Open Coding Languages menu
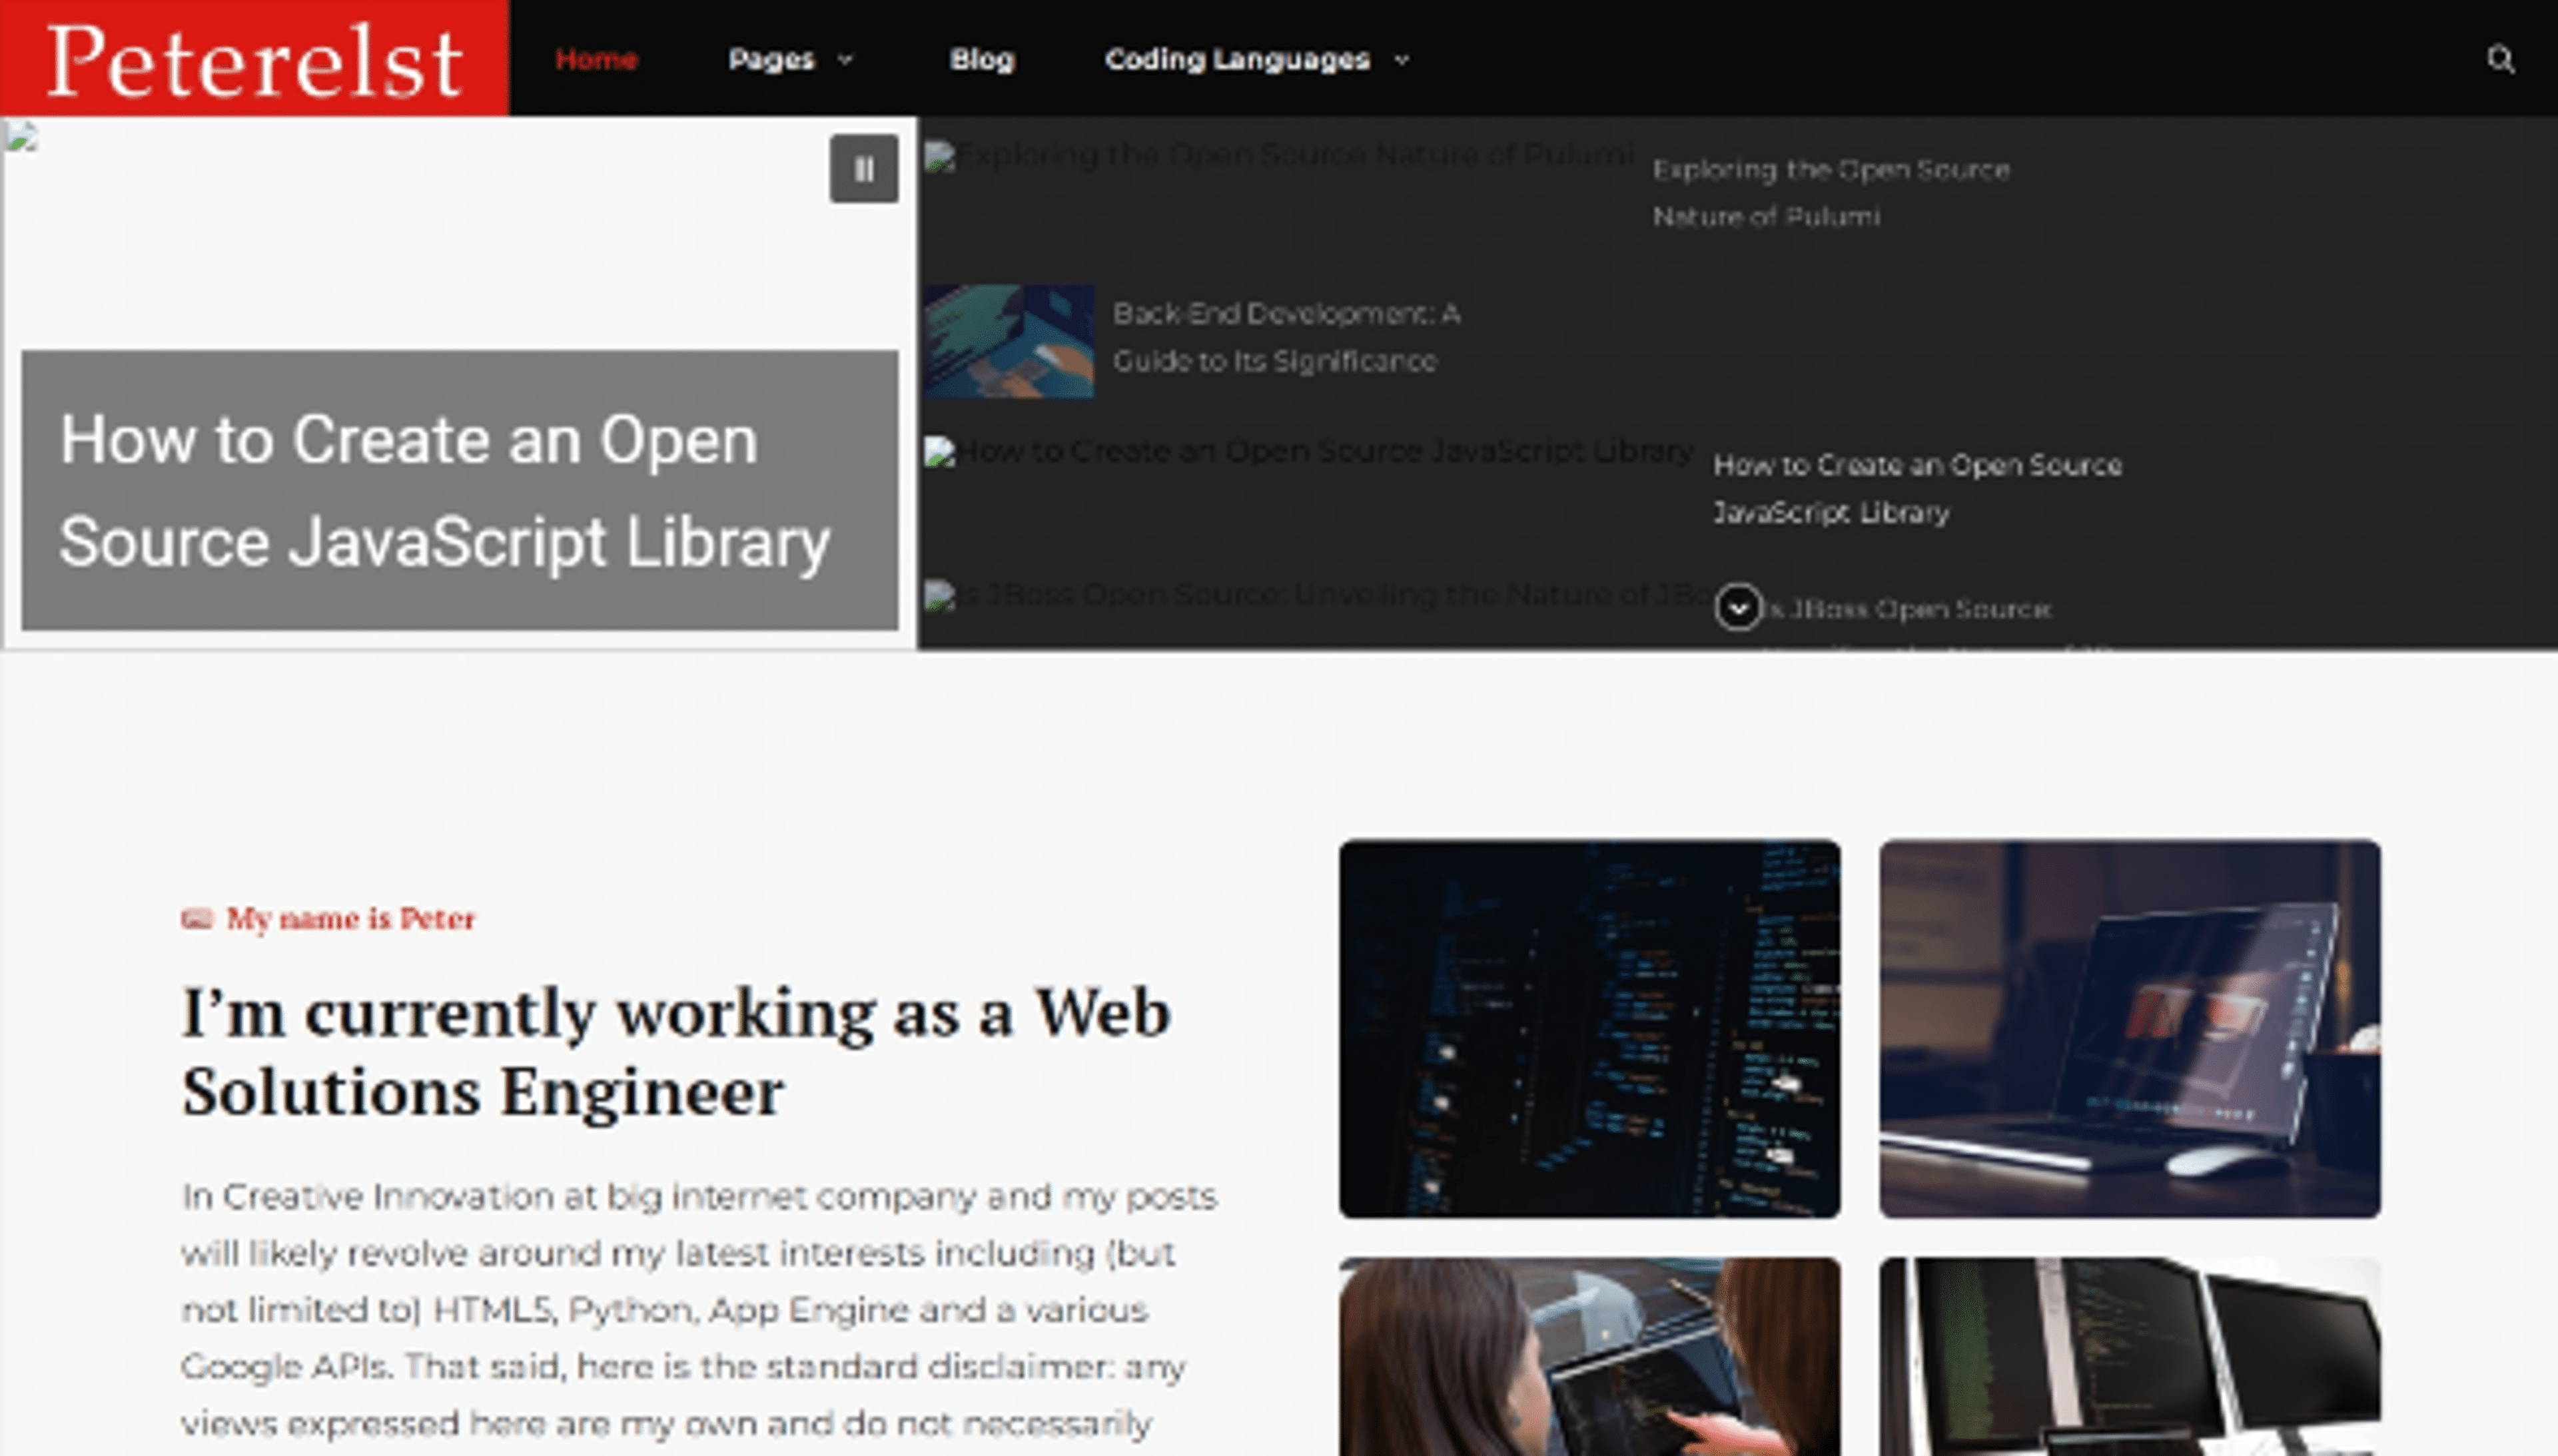The width and height of the screenshot is (2558, 1456). 1236,60
